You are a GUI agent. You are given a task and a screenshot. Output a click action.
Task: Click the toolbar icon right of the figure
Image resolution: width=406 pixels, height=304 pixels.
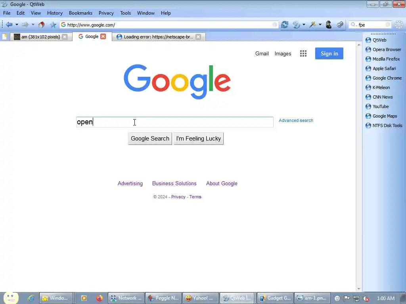click(x=340, y=25)
